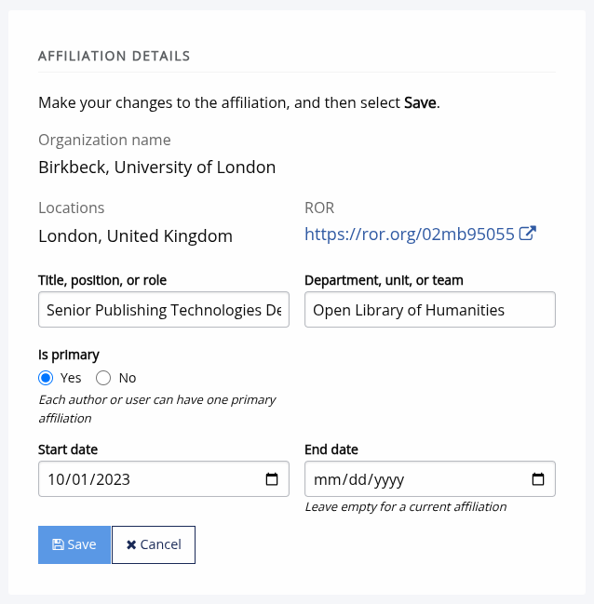The image size is (594, 604).
Task: Select Yes for Is primary
Action: (x=46, y=378)
